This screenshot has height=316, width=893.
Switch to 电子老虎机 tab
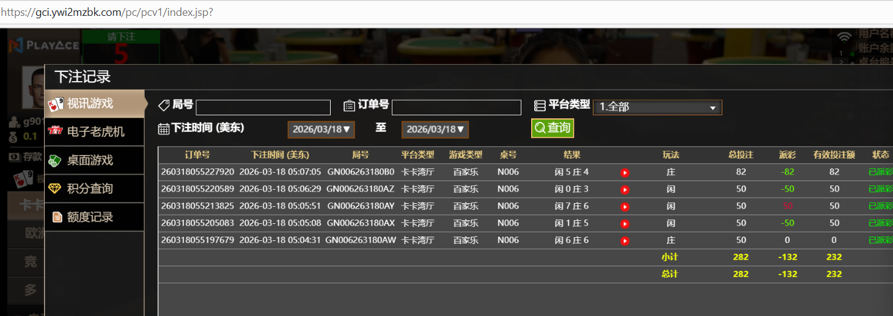(94, 132)
